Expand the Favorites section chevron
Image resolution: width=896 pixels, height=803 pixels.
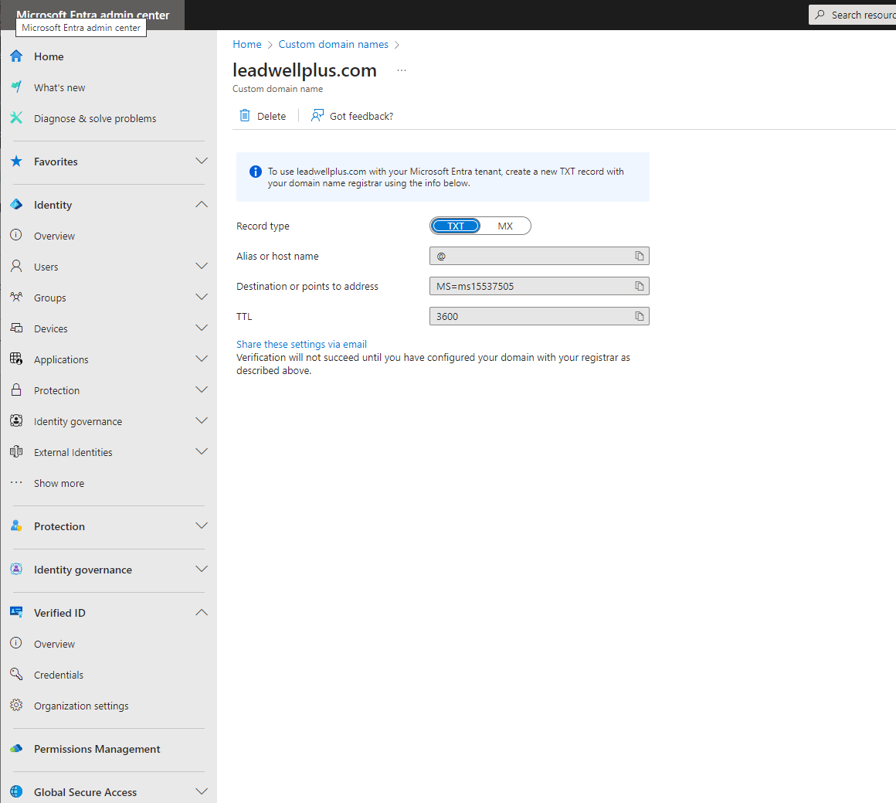tap(201, 161)
